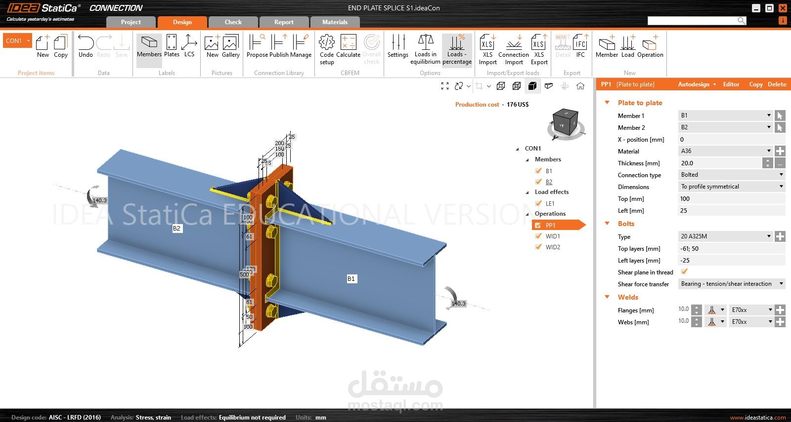Collapse the Bolts section

click(x=607, y=224)
